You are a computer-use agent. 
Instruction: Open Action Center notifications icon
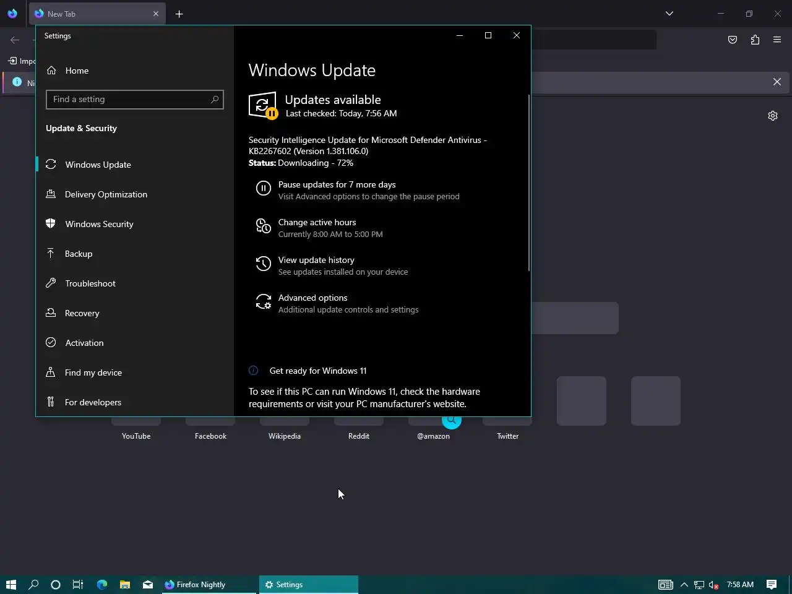point(772,584)
